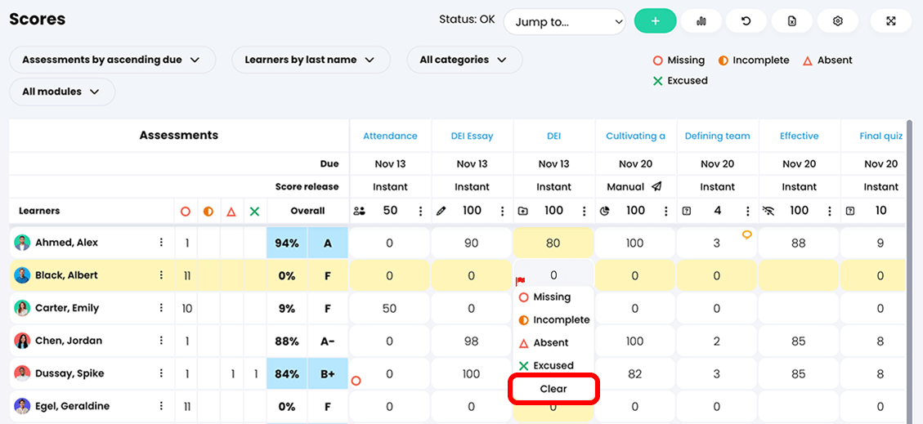Viewport: 923px width, 424px height.
Task: Click Ahmed's overall 94% cell
Action: [287, 243]
